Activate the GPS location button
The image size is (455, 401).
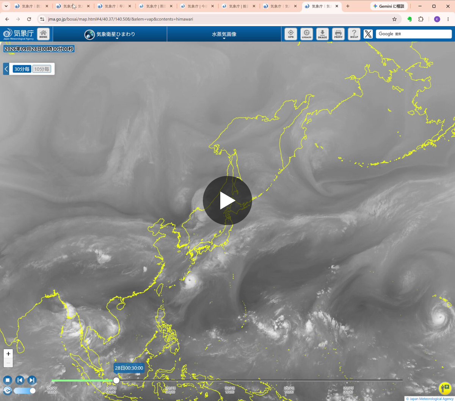[291, 34]
